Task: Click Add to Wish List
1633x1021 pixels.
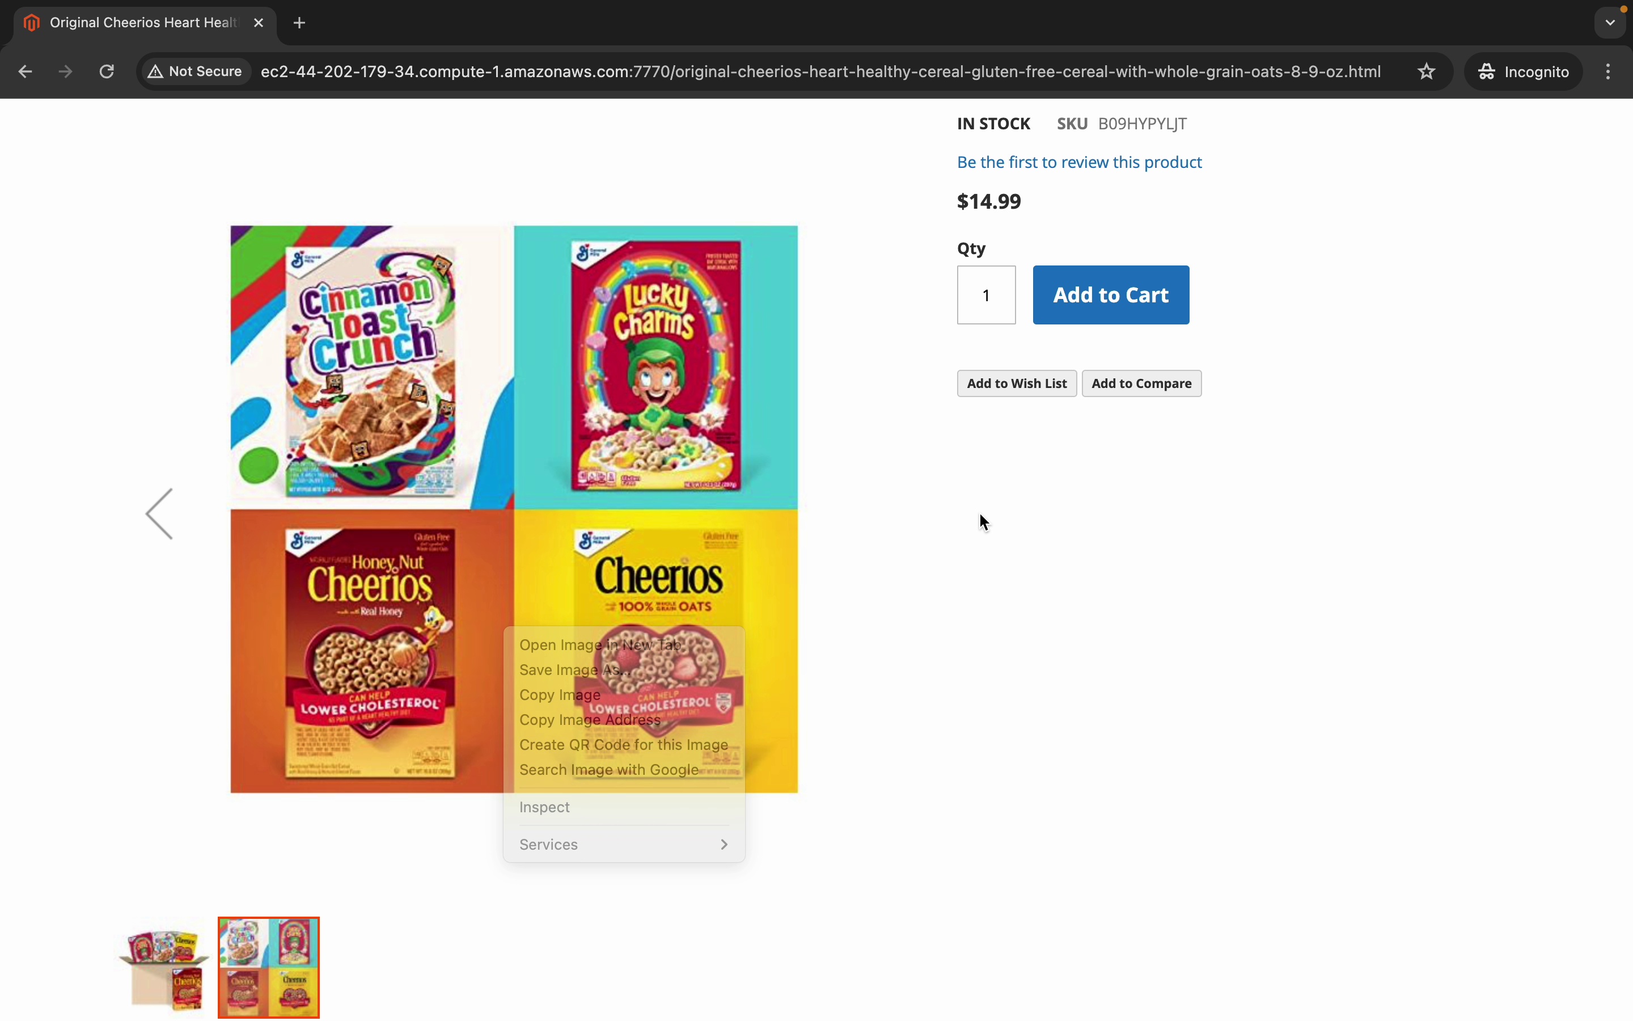Action: click(x=1016, y=383)
